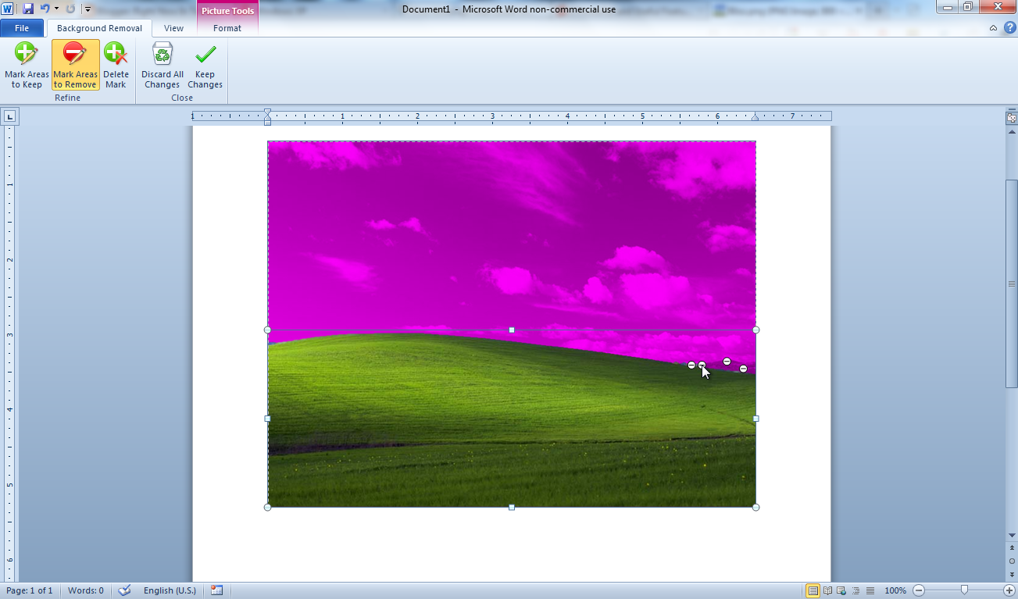Save the document from Quick Access toolbar
Viewport: 1018px width, 599px height.
pyautogui.click(x=28, y=9)
